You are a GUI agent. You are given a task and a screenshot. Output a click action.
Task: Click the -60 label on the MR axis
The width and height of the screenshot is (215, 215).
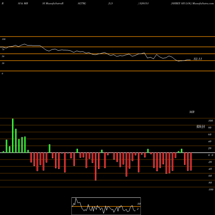point(210,176)
